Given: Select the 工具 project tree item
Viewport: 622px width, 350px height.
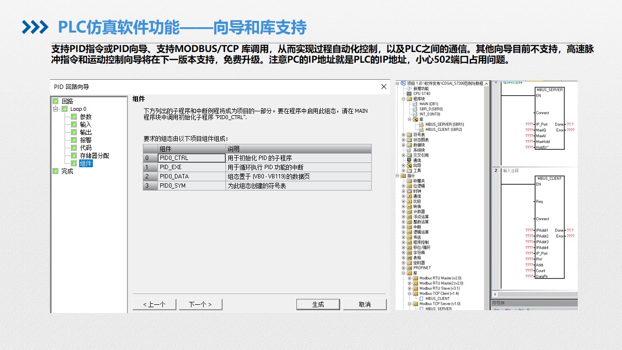Looking at the screenshot, I should 417,171.
